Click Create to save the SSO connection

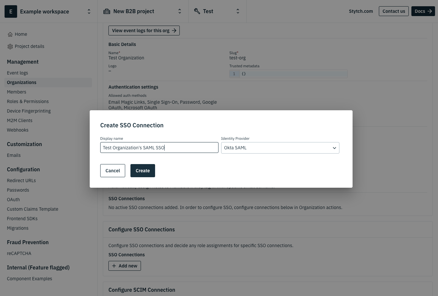143,170
